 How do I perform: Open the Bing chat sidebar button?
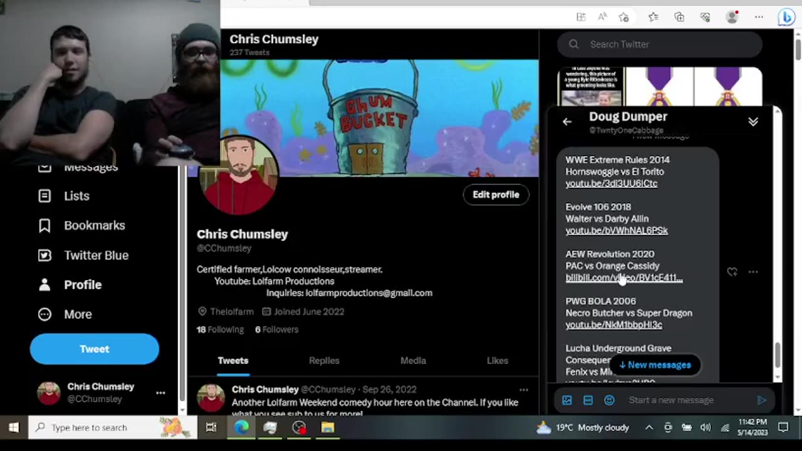click(786, 18)
